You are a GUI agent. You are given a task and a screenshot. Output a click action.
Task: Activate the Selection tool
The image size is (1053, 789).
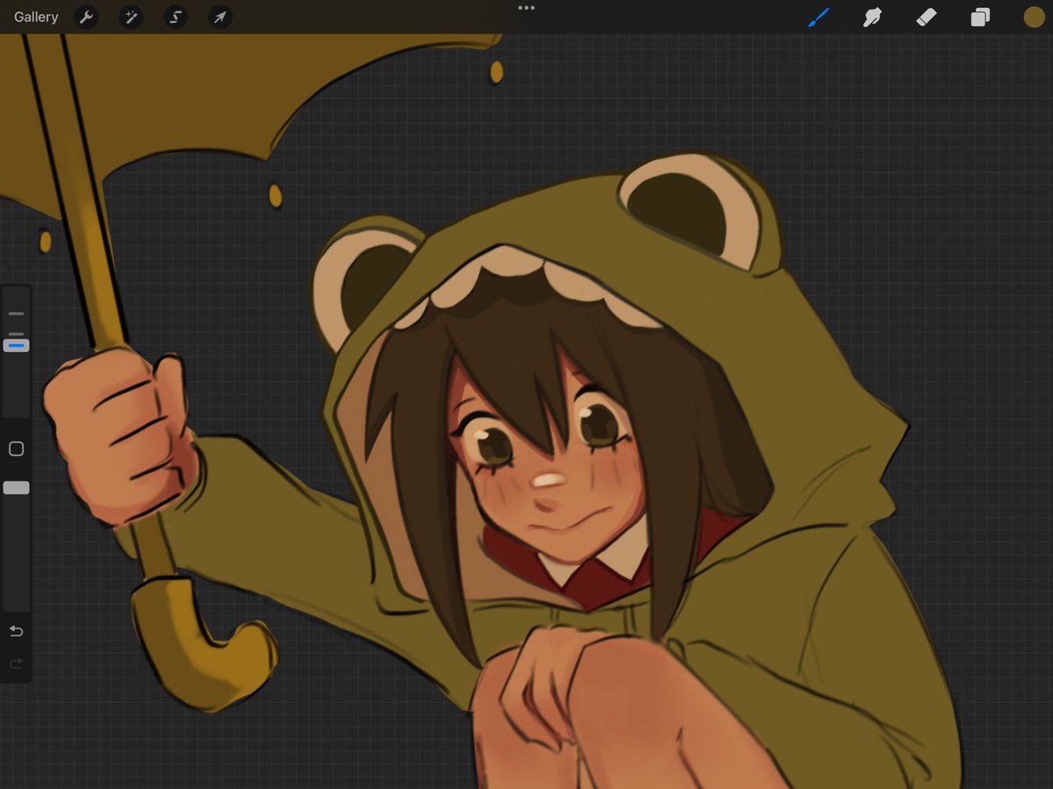pyautogui.click(x=175, y=17)
